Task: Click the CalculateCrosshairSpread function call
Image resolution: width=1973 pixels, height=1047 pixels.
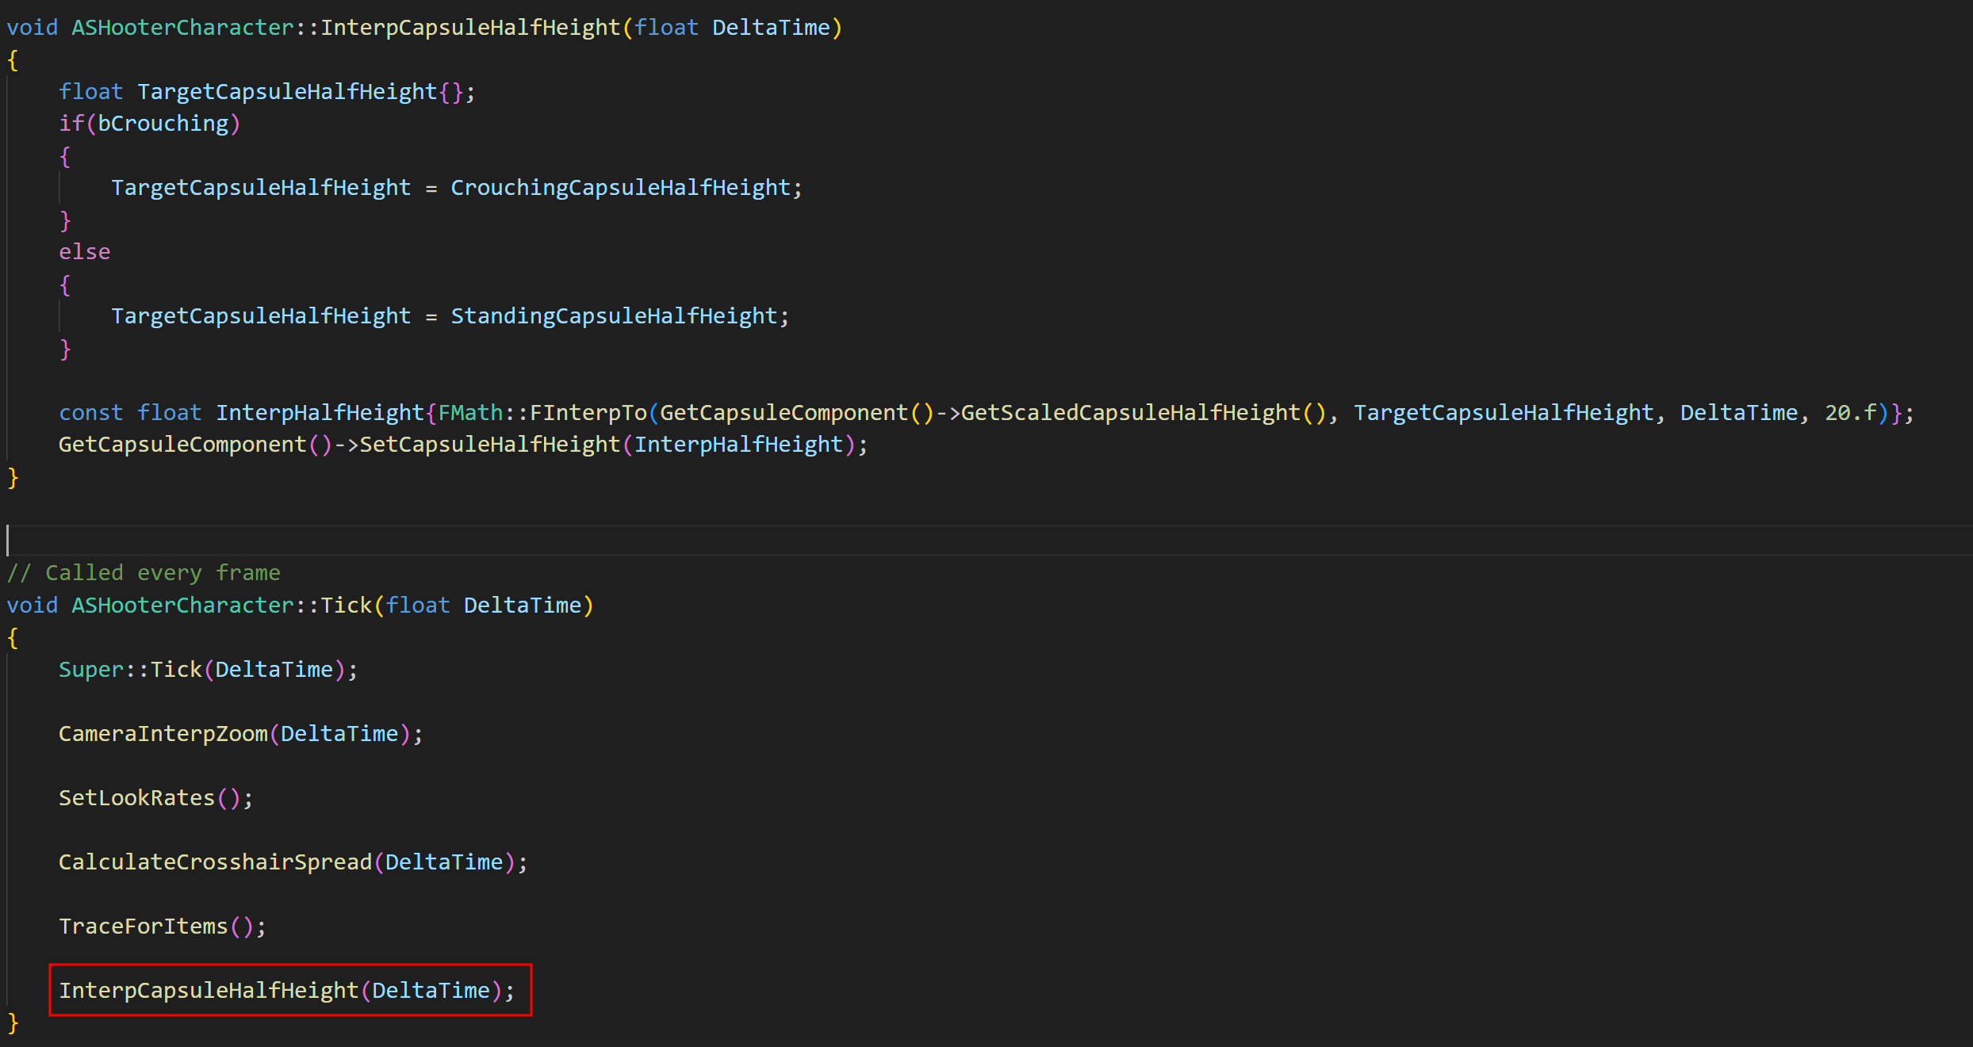Action: pyautogui.click(x=215, y=862)
